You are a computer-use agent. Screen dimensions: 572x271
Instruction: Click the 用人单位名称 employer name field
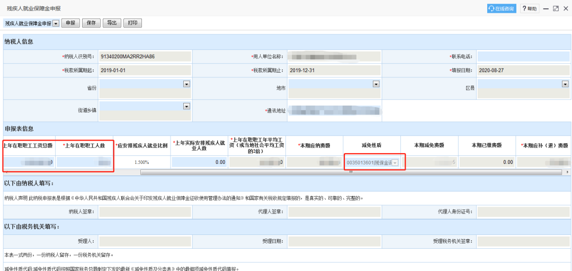point(334,57)
